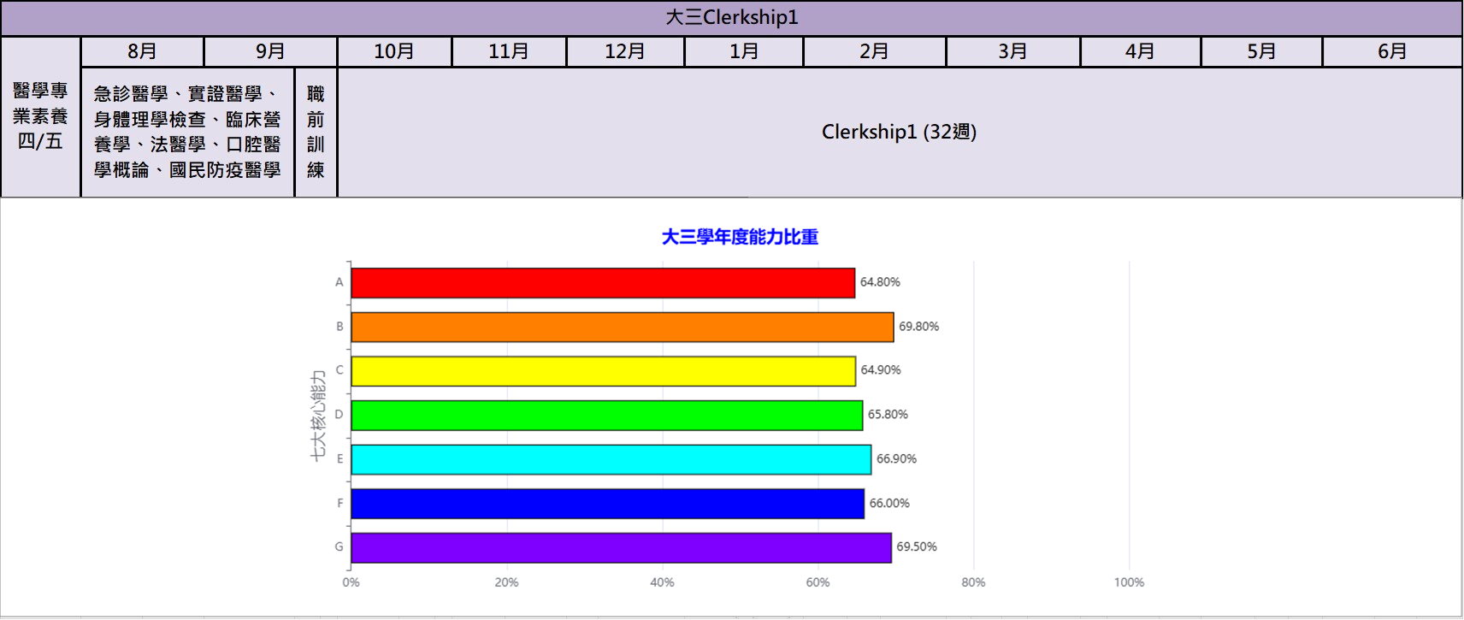
Task: Click the 職前訓練 cell
Action: (x=316, y=132)
